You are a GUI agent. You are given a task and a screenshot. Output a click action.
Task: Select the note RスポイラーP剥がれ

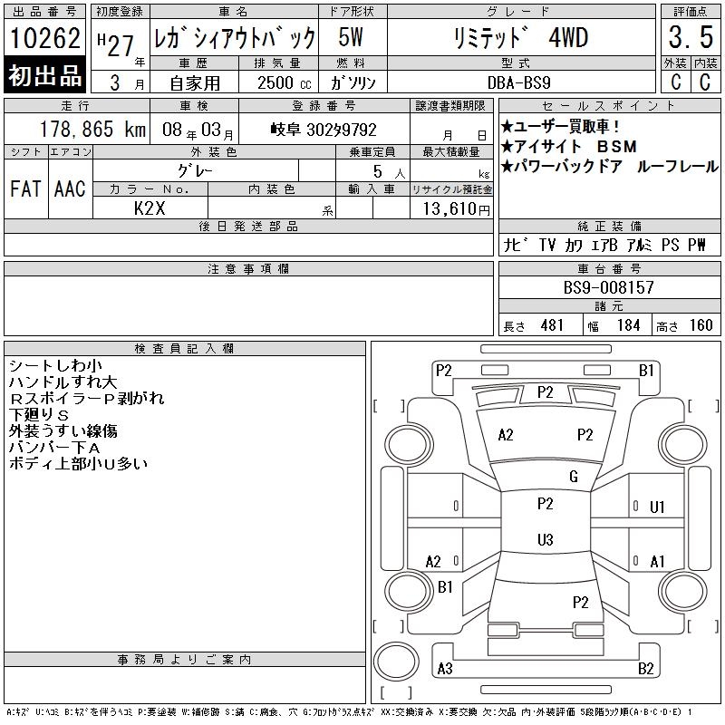(x=86, y=398)
